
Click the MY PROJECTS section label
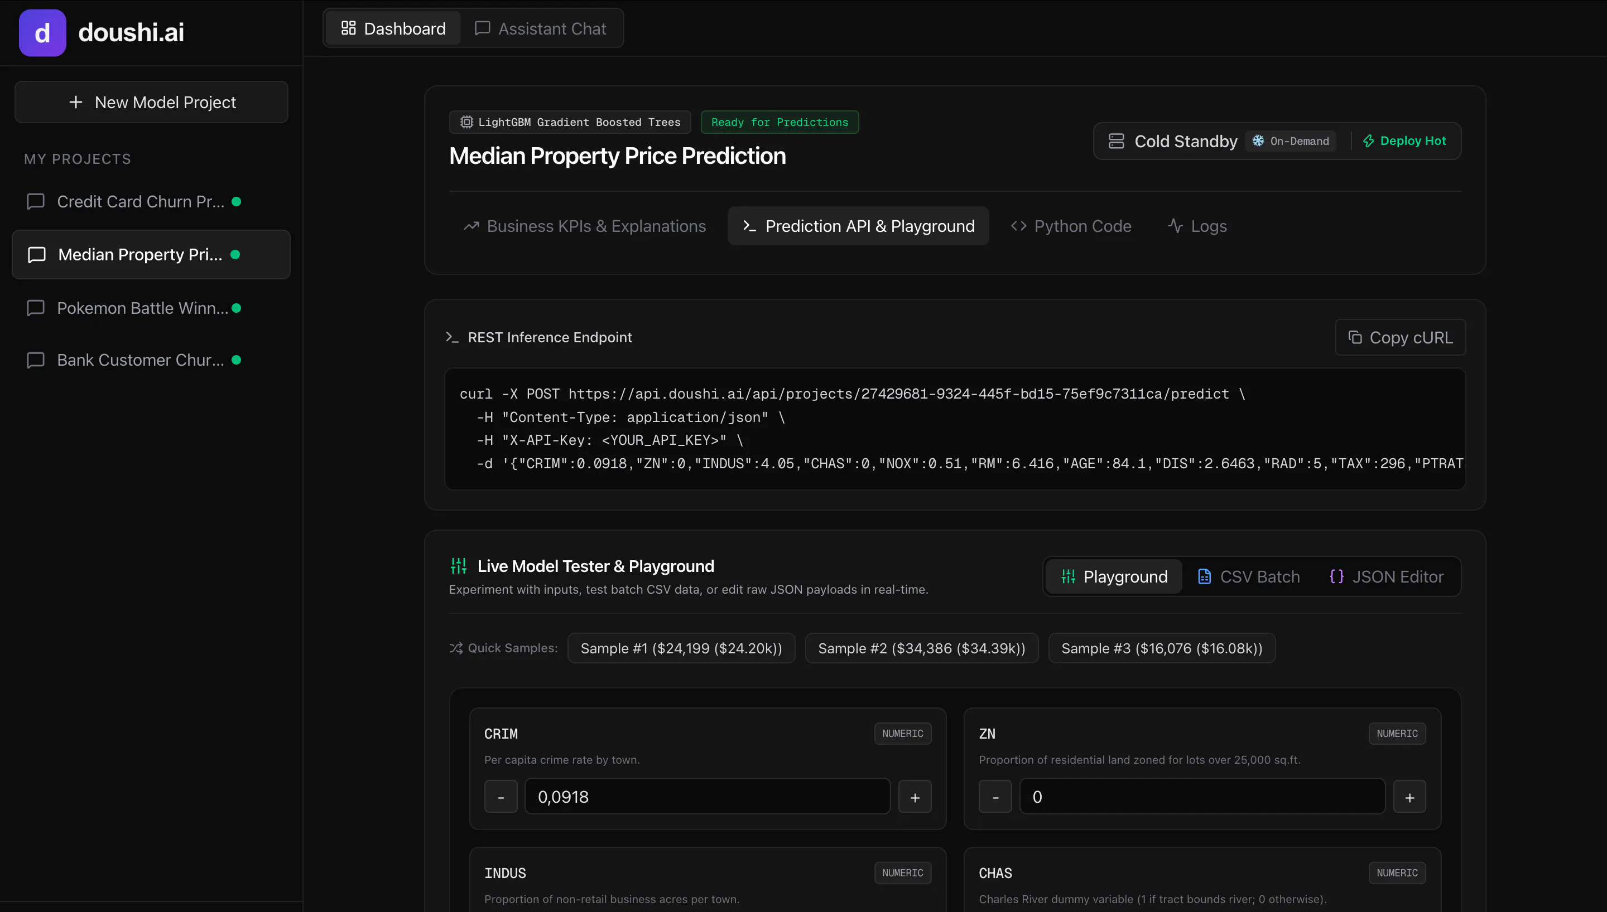78,158
